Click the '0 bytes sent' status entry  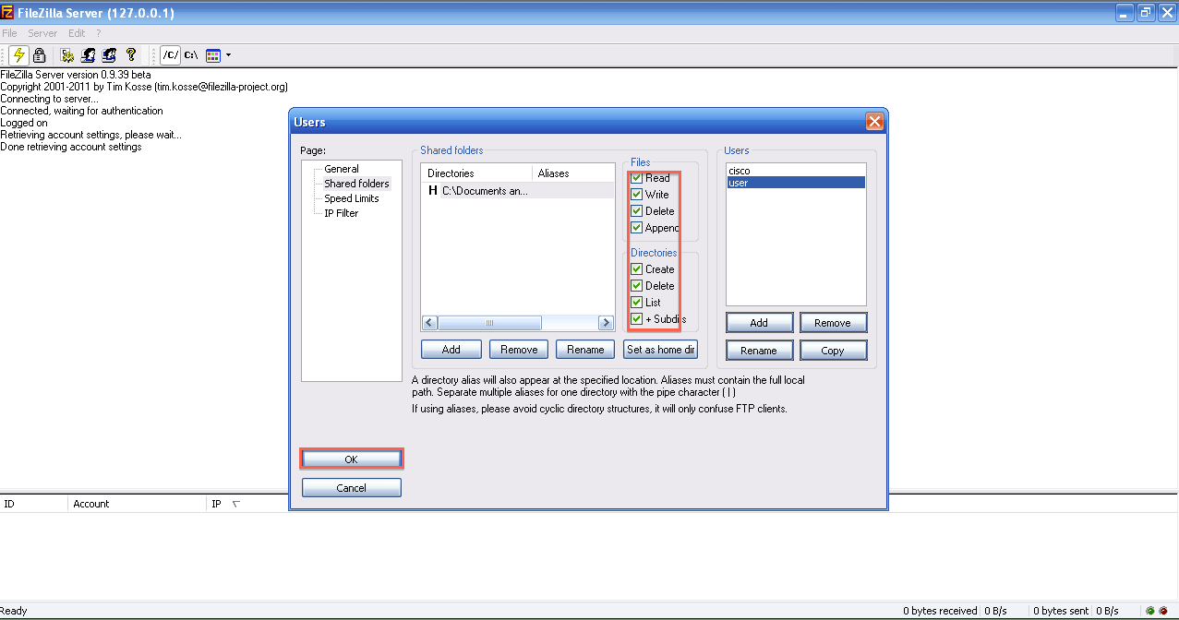click(x=1062, y=611)
